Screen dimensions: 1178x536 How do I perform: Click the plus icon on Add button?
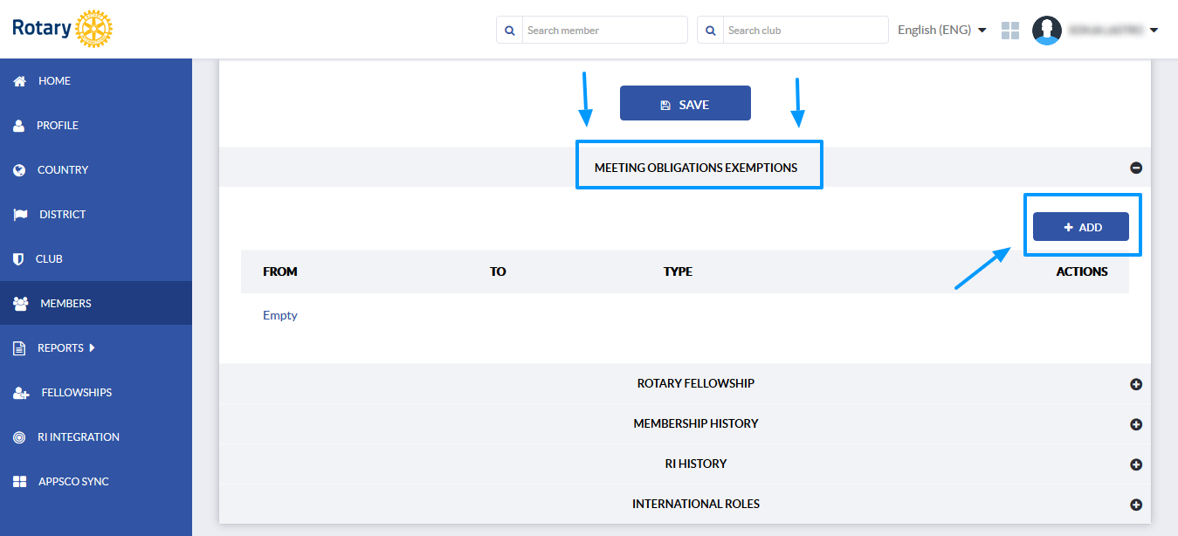[1068, 227]
